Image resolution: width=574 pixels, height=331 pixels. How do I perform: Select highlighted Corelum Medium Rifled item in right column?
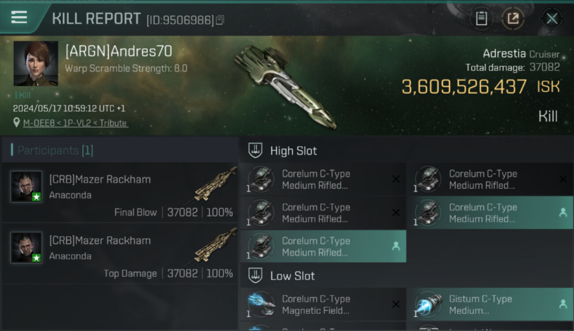pos(490,213)
